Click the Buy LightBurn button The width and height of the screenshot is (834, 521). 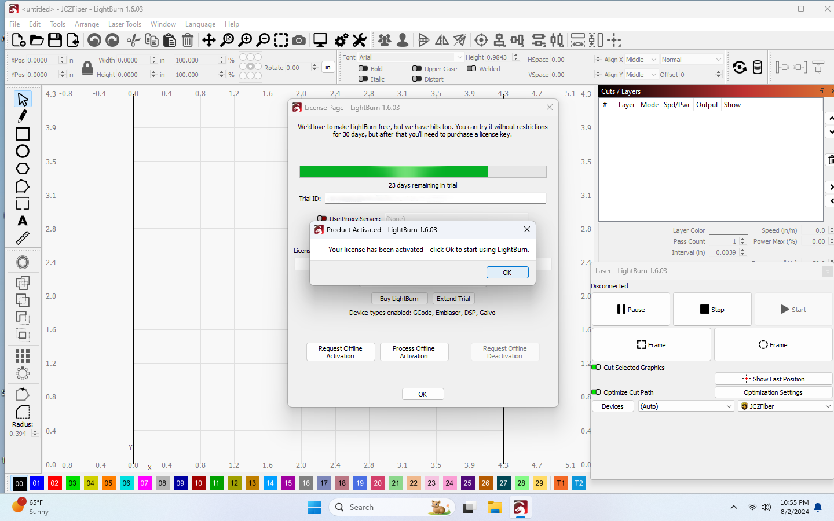399,299
